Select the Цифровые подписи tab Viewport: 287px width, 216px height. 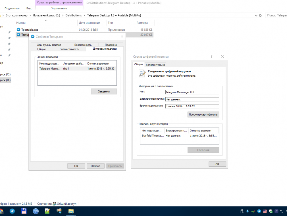[105, 49]
